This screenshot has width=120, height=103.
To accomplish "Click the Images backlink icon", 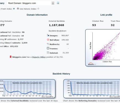I will coord(48,35).
